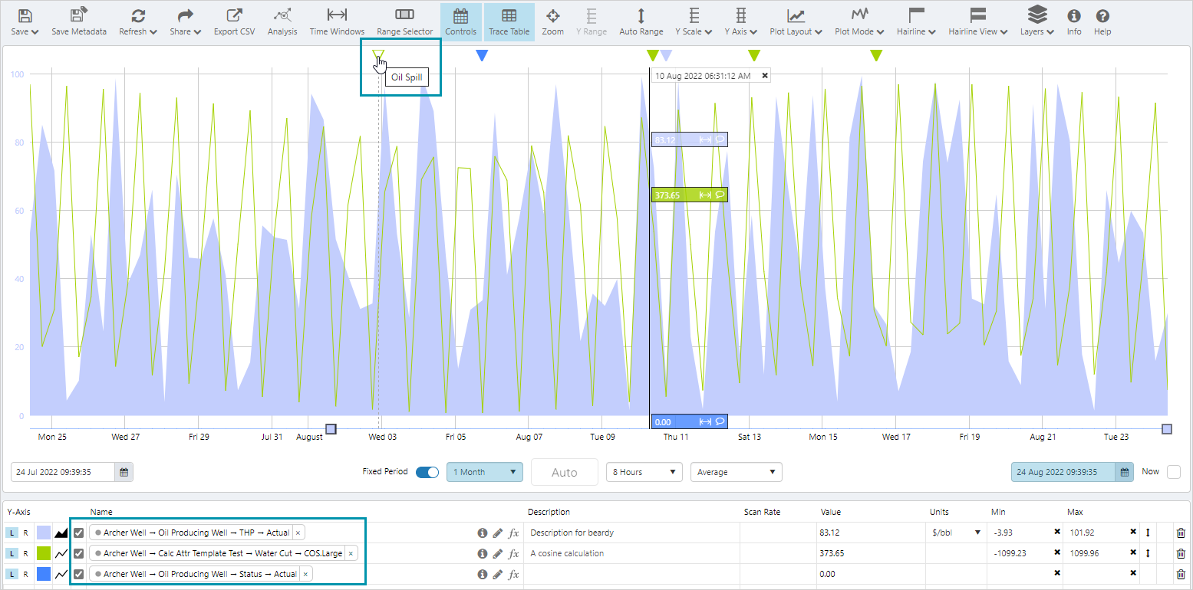
Task: Toggle the Fixed Period switch
Action: 427,472
